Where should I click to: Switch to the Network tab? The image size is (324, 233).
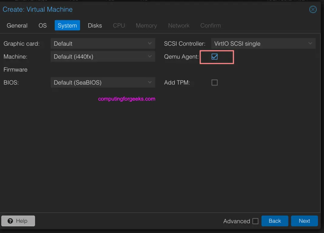tap(179, 25)
